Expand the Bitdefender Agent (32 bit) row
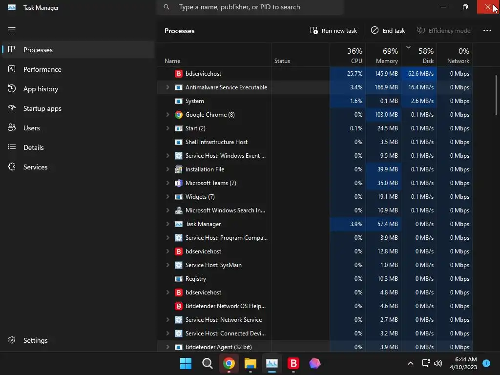Image resolution: width=500 pixels, height=375 pixels. pos(168,347)
